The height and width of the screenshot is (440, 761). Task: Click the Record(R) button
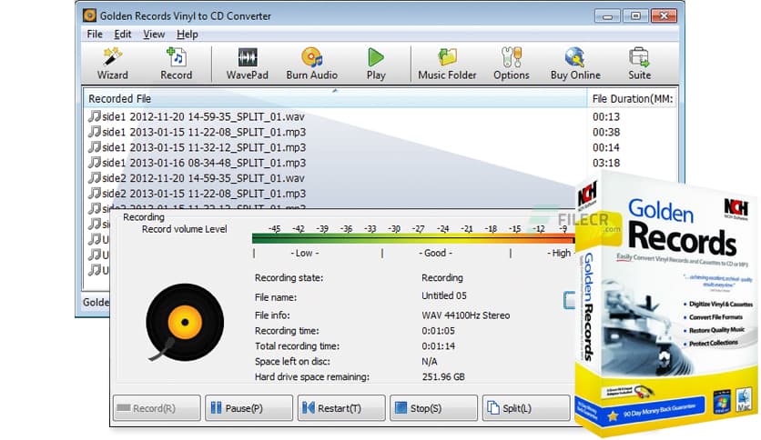157,408
